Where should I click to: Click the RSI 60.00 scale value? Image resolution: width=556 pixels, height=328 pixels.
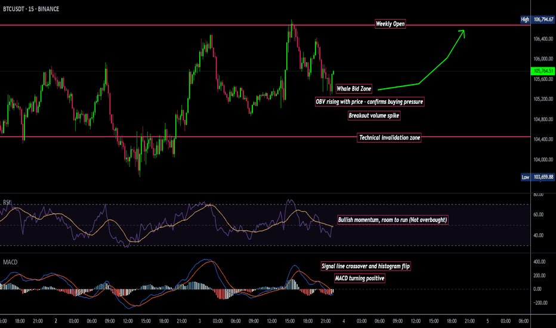538,215
